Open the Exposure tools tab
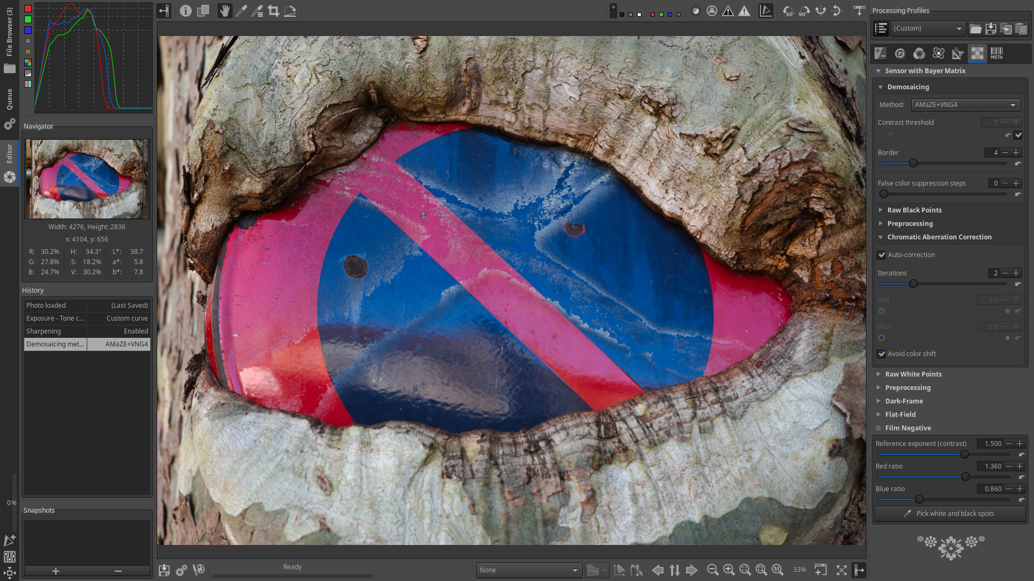The height and width of the screenshot is (581, 1034). pyautogui.click(x=880, y=53)
